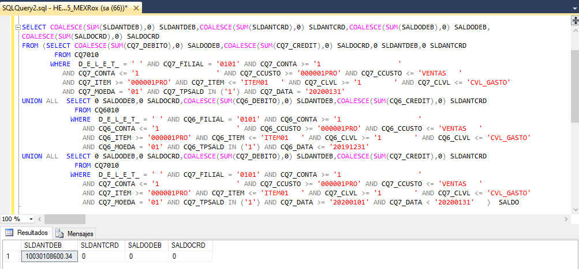579x269 pixels.
Task: Click the SALDO alias at the query end
Action: 509,202
